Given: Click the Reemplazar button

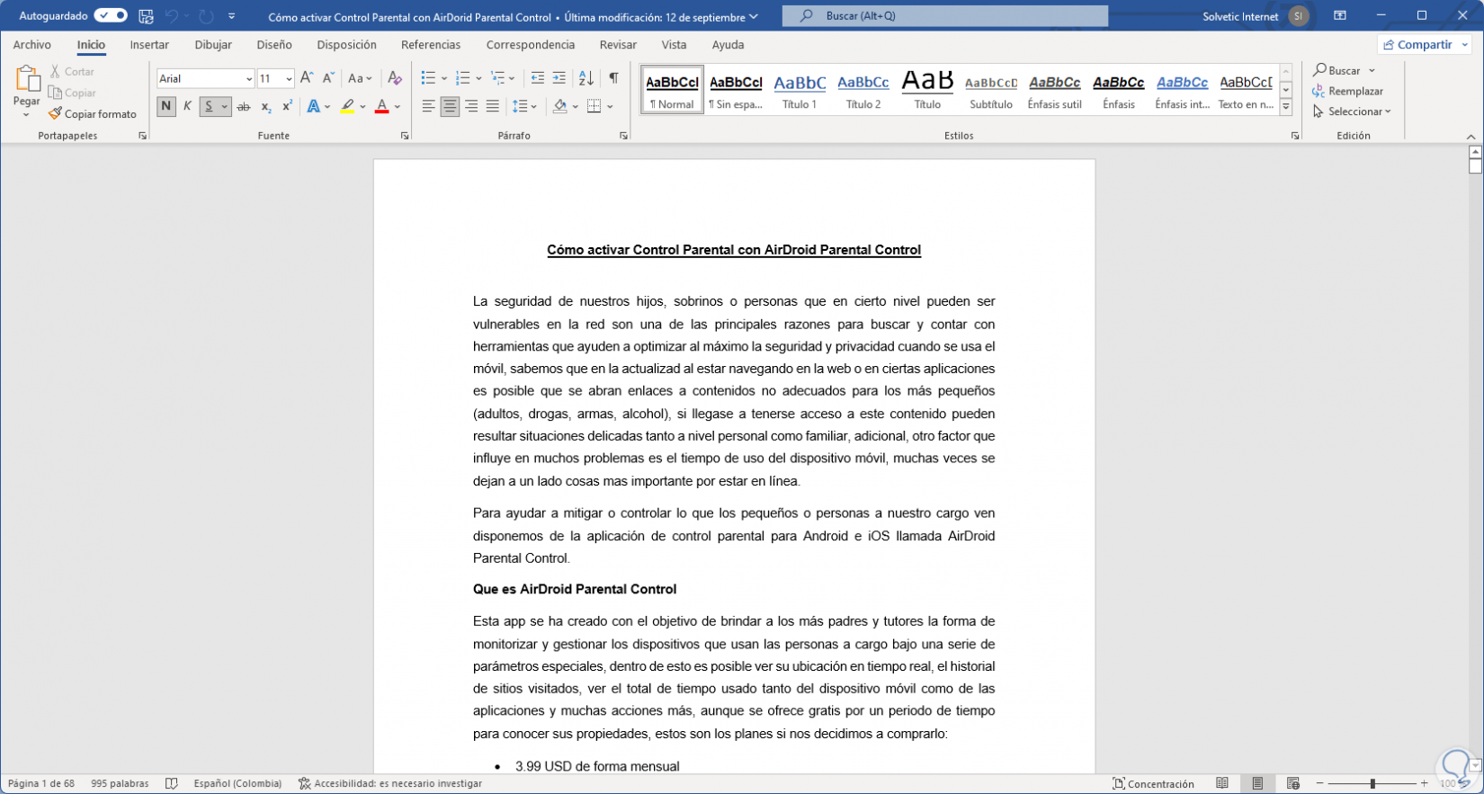Looking at the screenshot, I should [1348, 91].
